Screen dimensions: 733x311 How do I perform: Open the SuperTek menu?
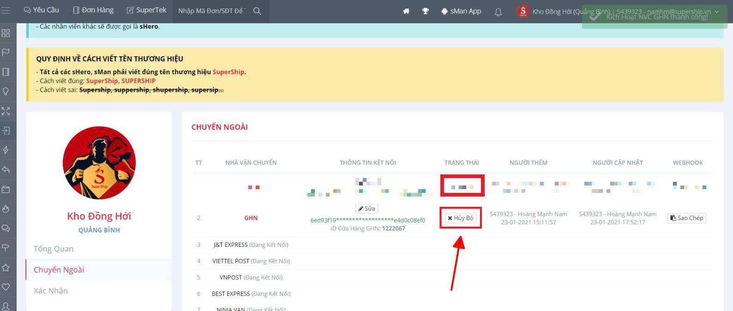pos(146,10)
